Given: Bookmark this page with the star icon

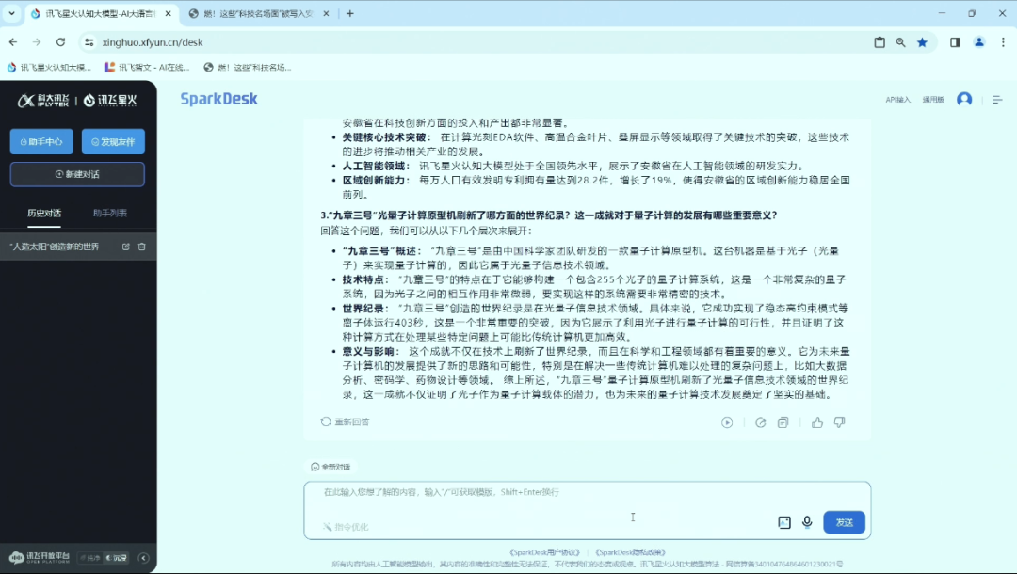Looking at the screenshot, I should 922,42.
